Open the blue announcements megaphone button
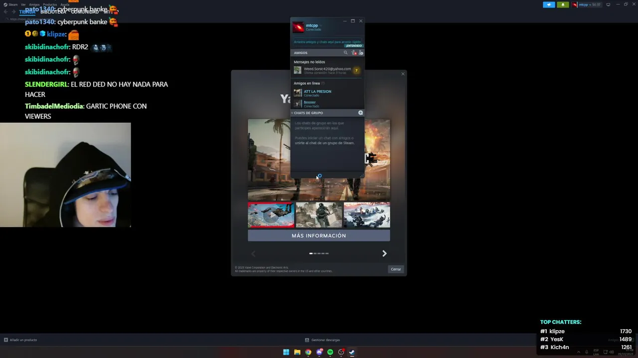Image resolution: width=638 pixels, height=358 pixels. click(549, 4)
